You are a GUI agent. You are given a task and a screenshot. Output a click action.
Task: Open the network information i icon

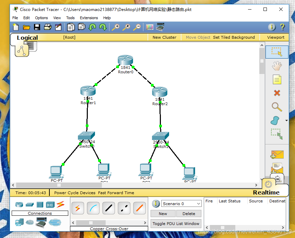[272, 27]
